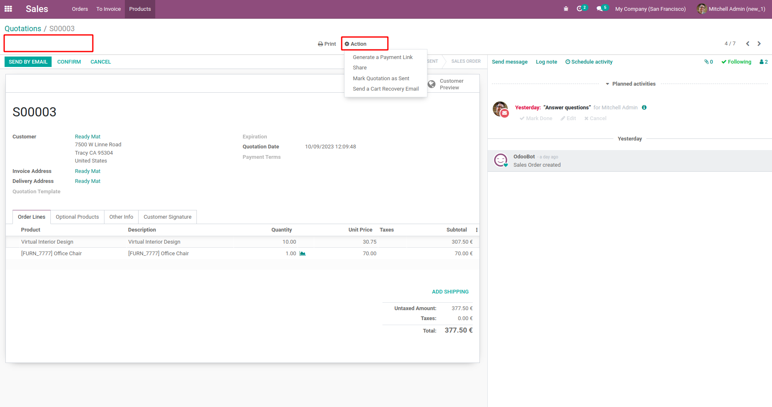Switch to the Optional Products tab

(x=77, y=217)
